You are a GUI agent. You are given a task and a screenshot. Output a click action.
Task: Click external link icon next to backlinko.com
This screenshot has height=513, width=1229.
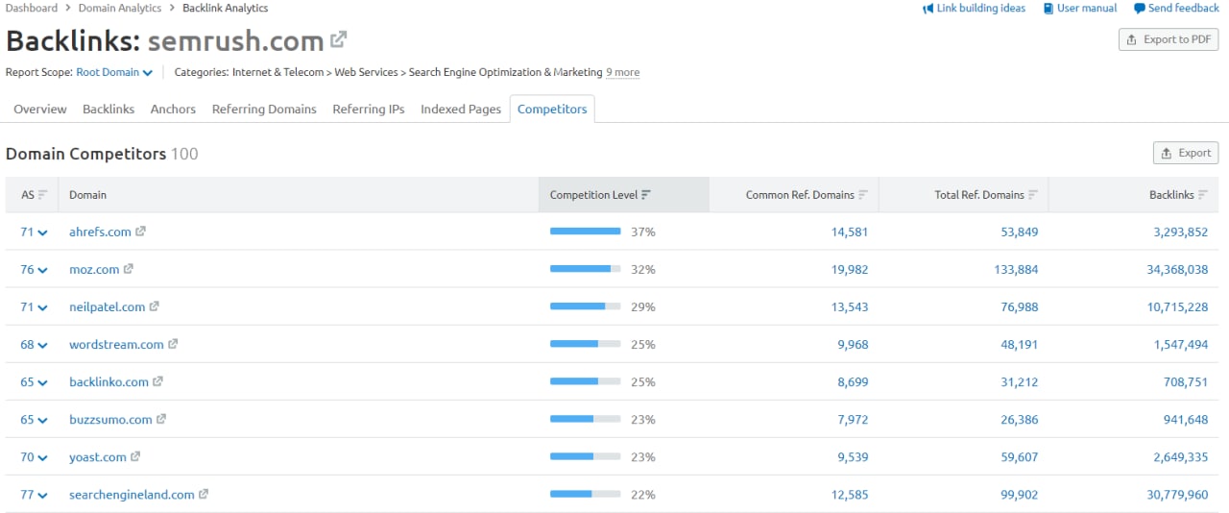click(x=158, y=381)
